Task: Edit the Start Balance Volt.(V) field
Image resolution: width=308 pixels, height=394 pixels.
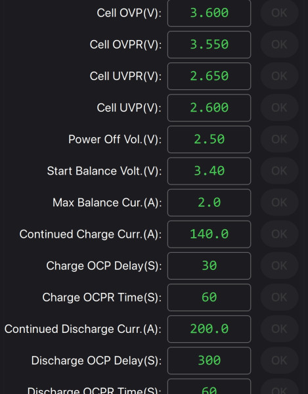Action: pyautogui.click(x=209, y=171)
